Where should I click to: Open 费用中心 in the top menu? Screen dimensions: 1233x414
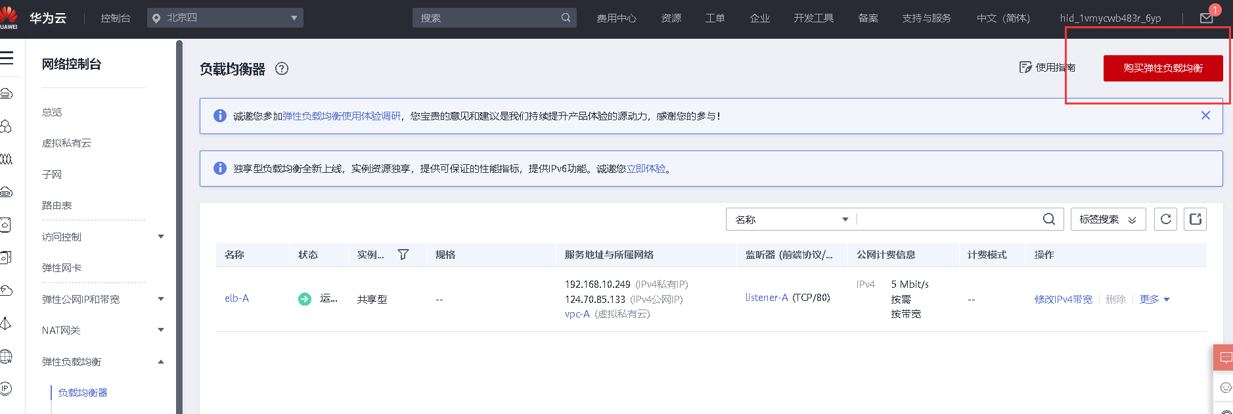coord(616,18)
